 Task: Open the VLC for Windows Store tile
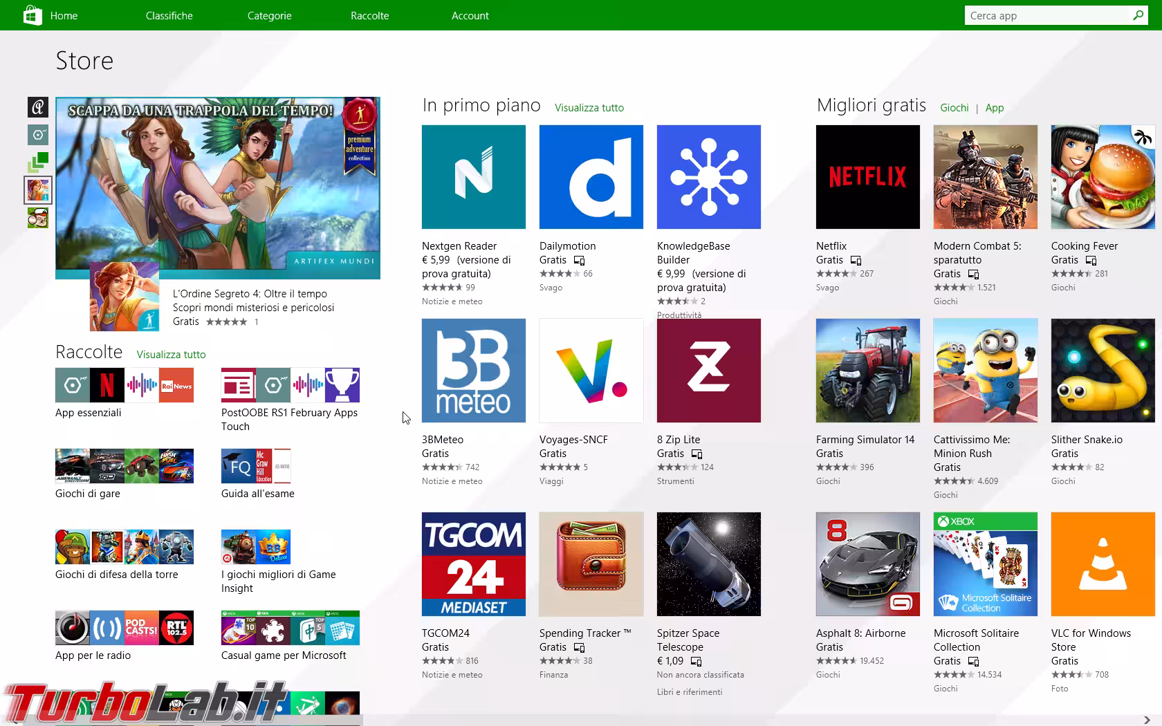1103,564
